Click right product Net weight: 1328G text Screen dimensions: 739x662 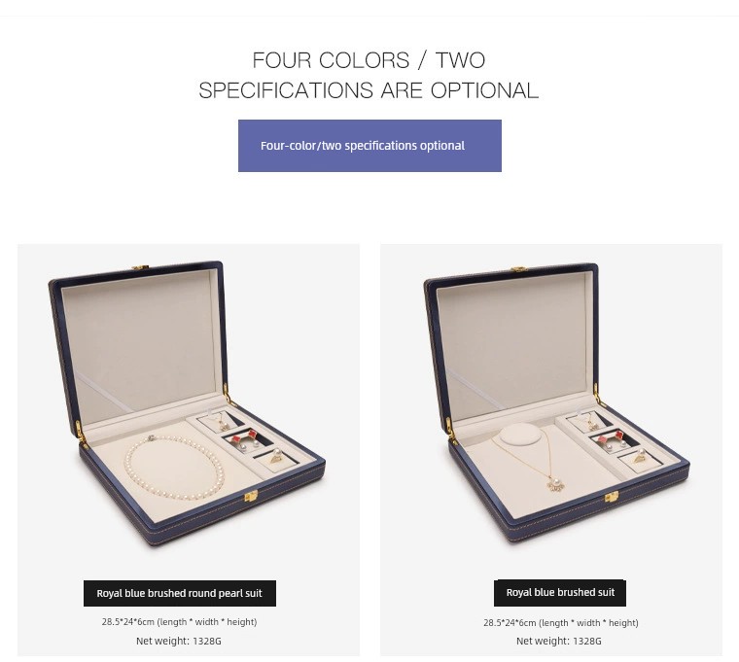[x=558, y=641]
